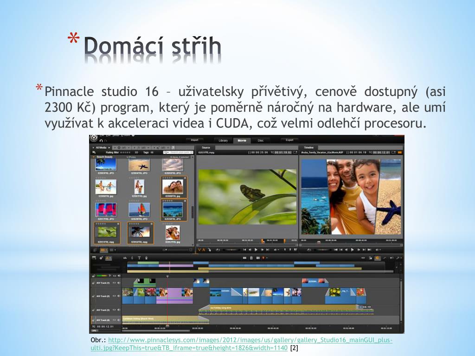This screenshot has width=475, height=356.
Task: Select the Caribbean Holiday audio clip
Action: click(x=166, y=320)
